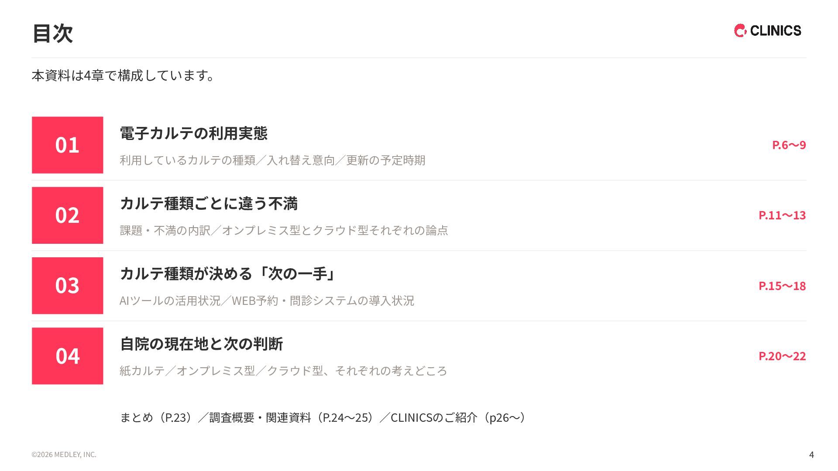Image resolution: width=838 pixels, height=471 pixels.
Task: Jump to page range P.11〜13
Action: [x=782, y=215]
